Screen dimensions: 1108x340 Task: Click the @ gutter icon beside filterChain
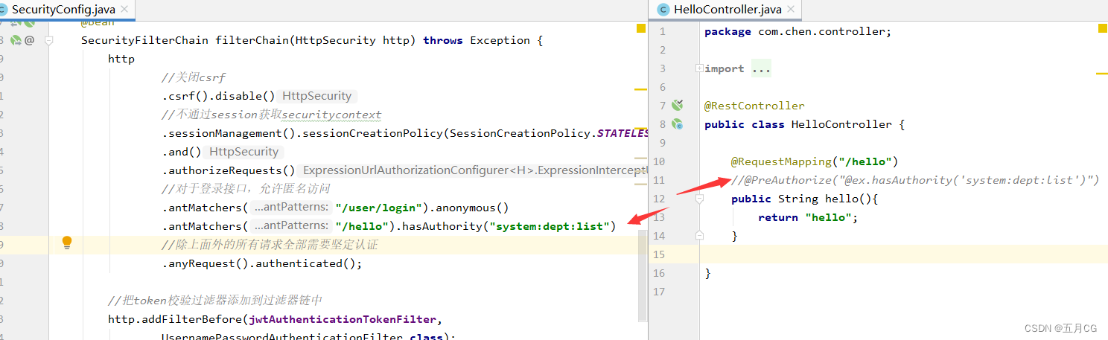pyautogui.click(x=29, y=40)
